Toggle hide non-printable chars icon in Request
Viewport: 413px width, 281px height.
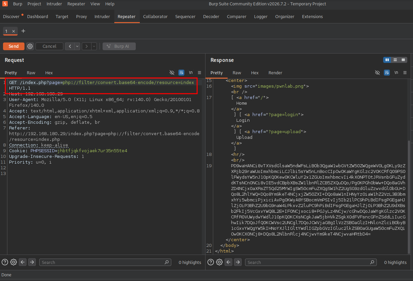(172, 73)
